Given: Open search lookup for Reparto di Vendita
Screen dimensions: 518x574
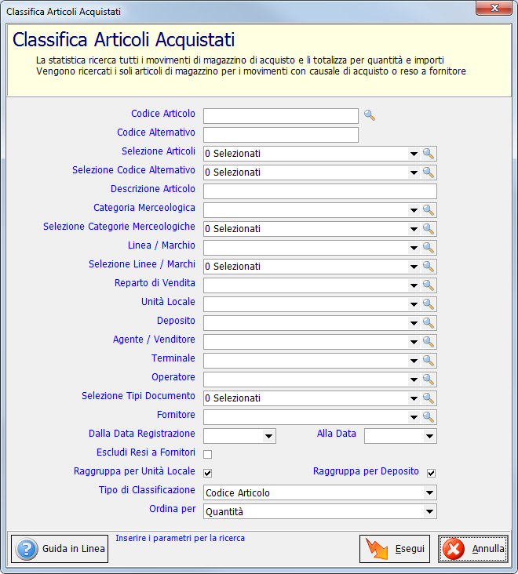Looking at the screenshot, I should click(x=429, y=285).
